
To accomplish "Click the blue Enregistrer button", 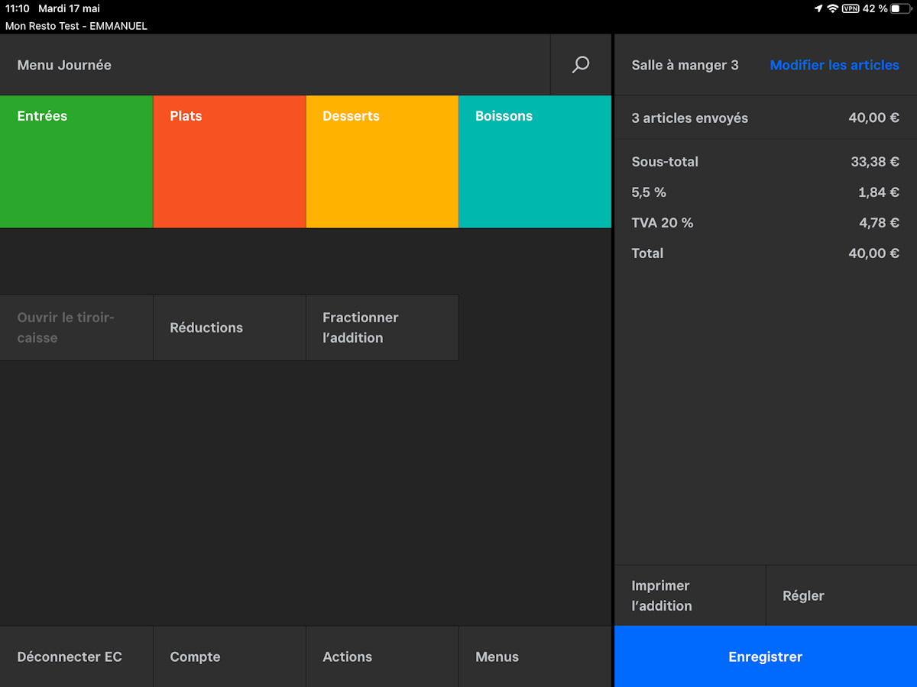I will tap(766, 656).
